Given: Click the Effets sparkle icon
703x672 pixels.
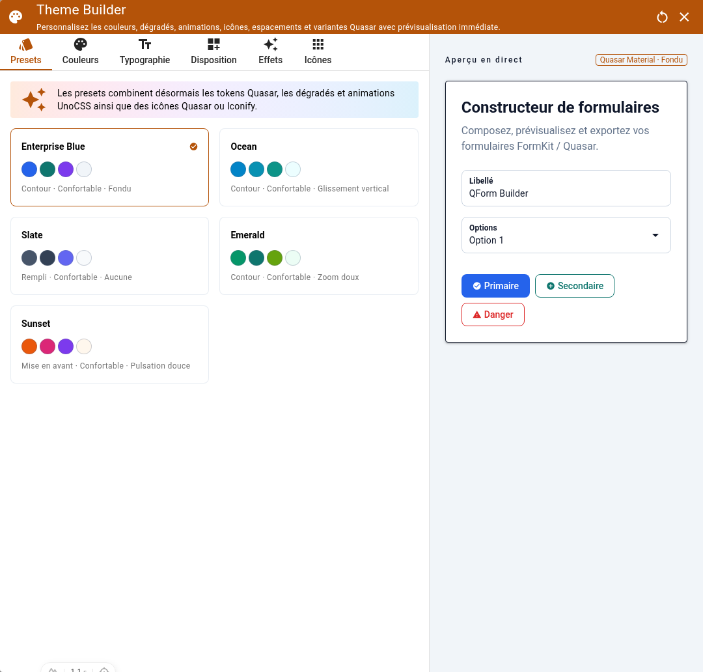Looking at the screenshot, I should (270, 44).
